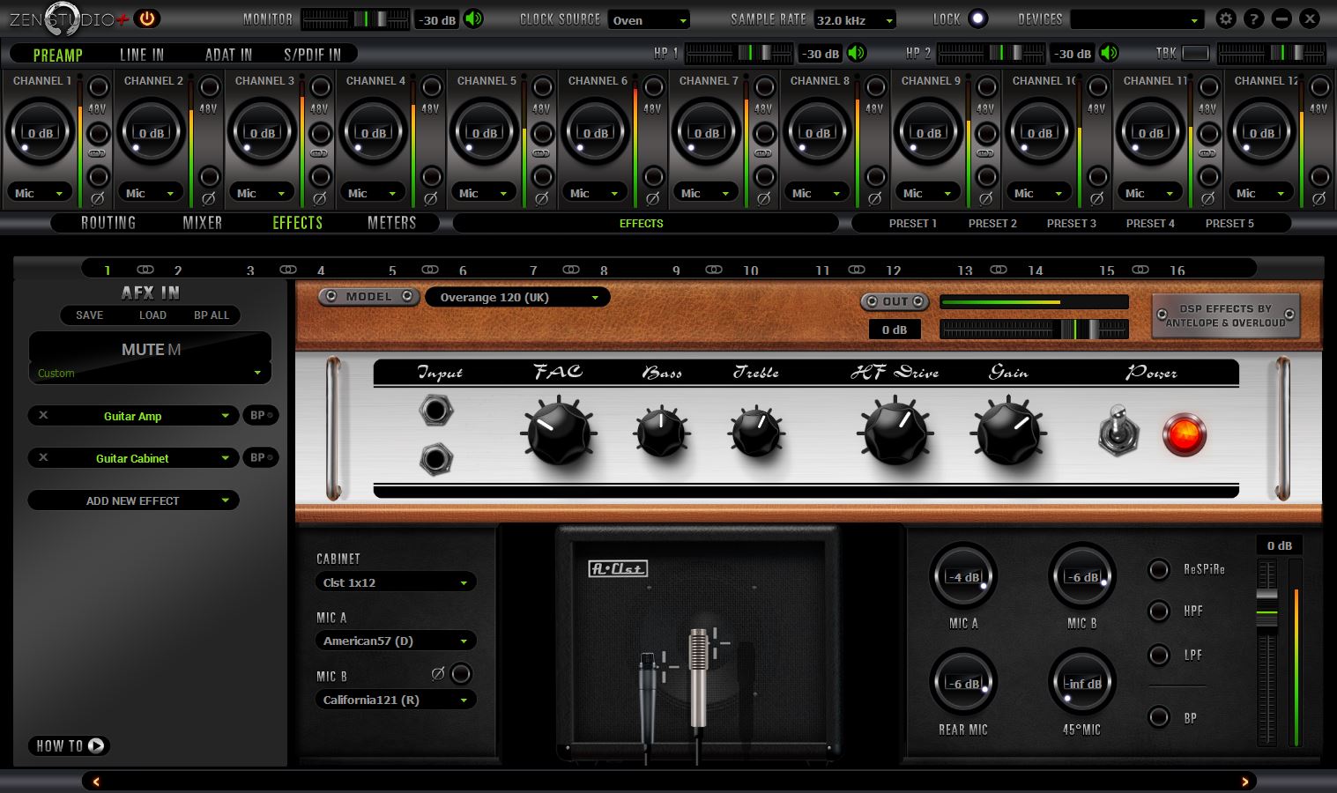Image resolution: width=1337 pixels, height=793 pixels.
Task: Open the Devices dropdown
Action: coord(1137,19)
